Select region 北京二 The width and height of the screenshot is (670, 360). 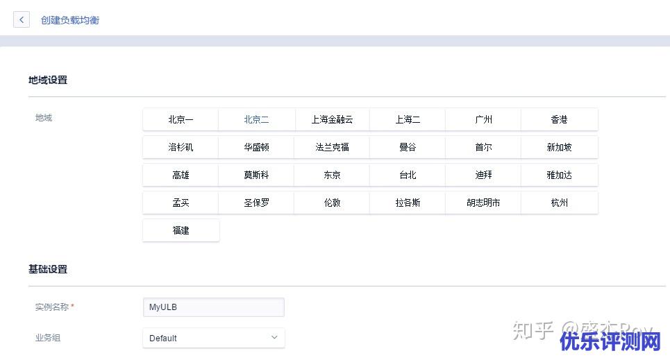click(x=256, y=119)
